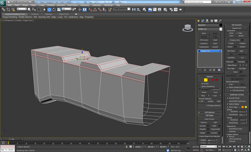Click the Object019 black color swatch
This screenshot has width=251, height=152.
click(x=221, y=25)
